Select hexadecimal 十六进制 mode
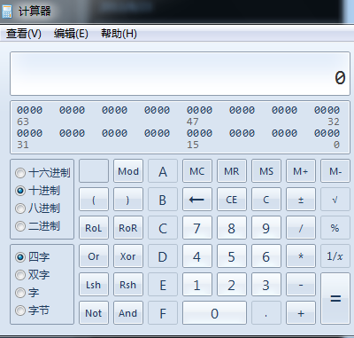The image size is (354, 338). pyautogui.click(x=42, y=173)
